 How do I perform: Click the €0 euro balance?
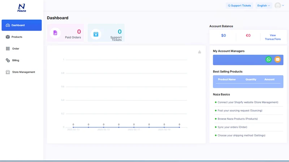[248, 35]
